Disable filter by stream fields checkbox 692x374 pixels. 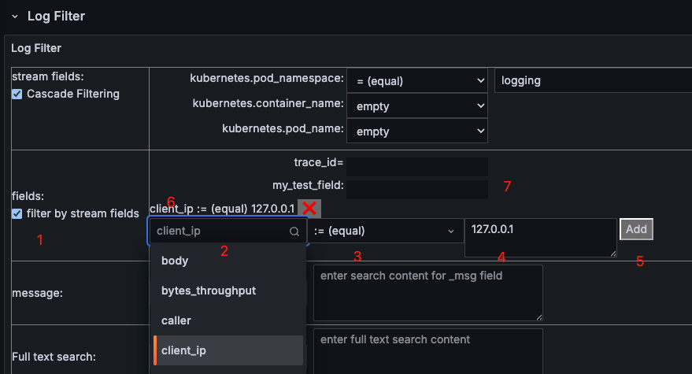[x=17, y=213]
